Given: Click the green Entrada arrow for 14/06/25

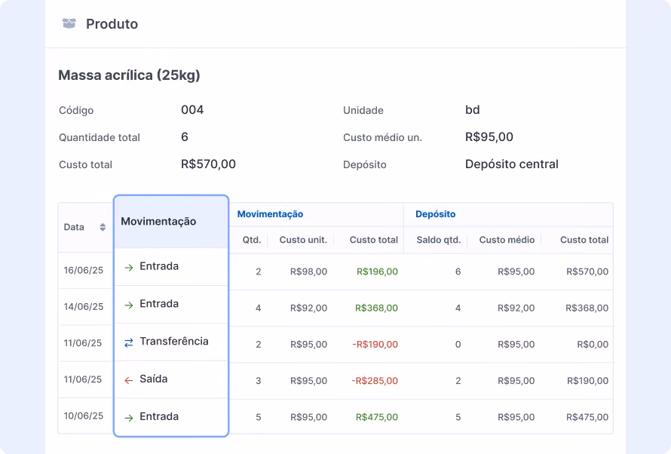Looking at the screenshot, I should tap(129, 305).
